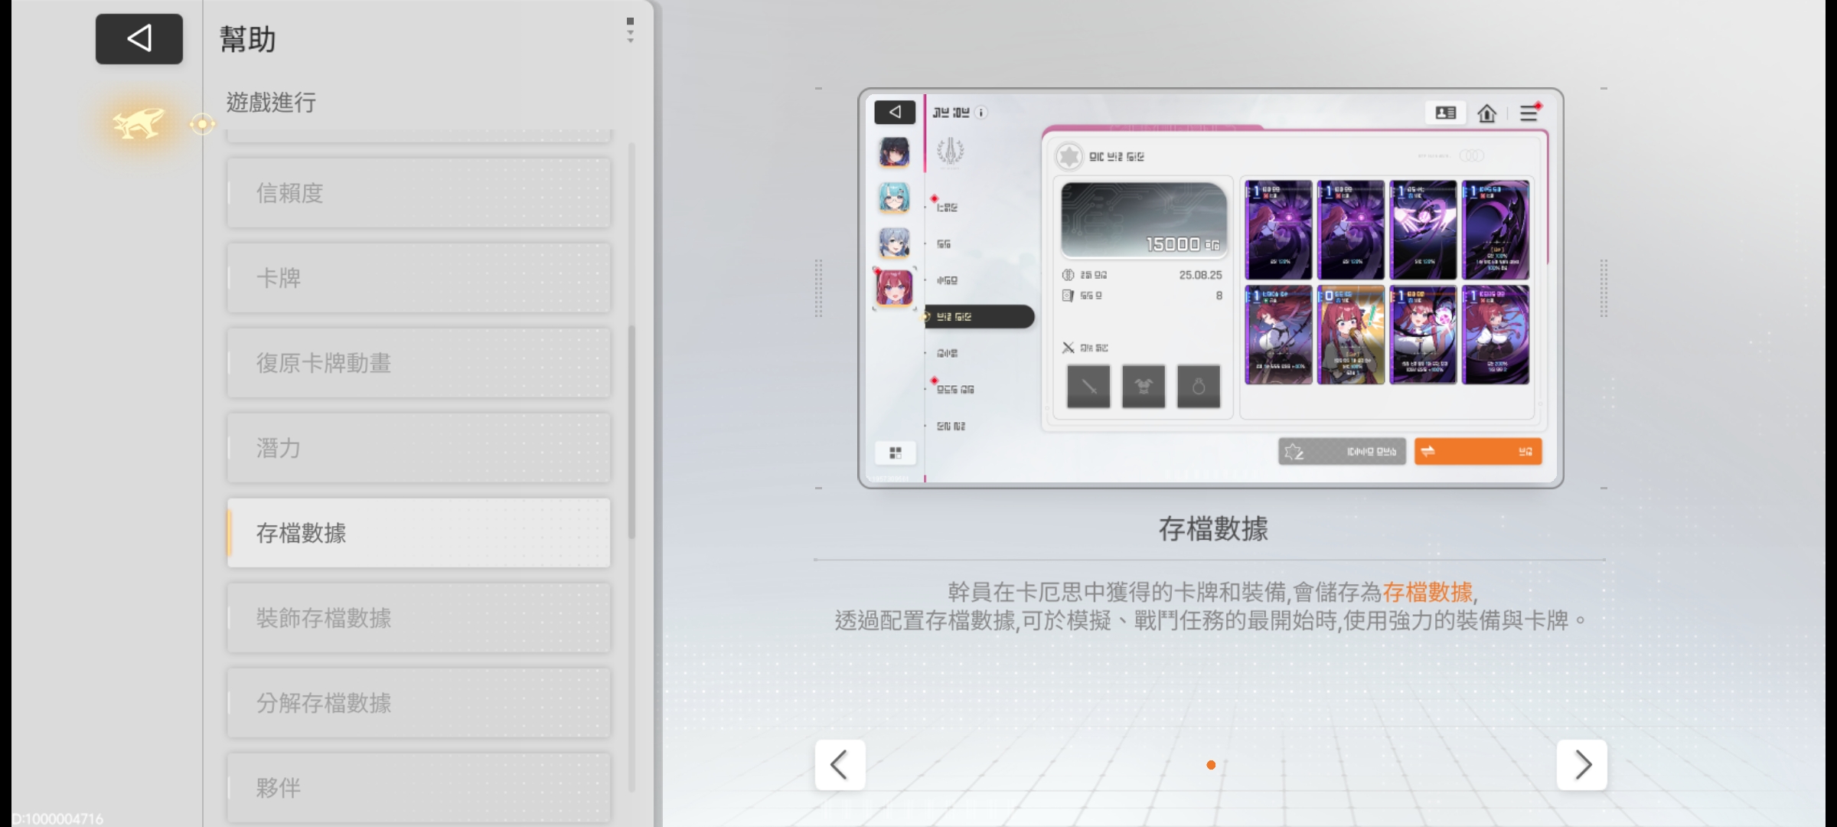
Task: Open the 卡牌 help topic
Action: click(x=419, y=278)
